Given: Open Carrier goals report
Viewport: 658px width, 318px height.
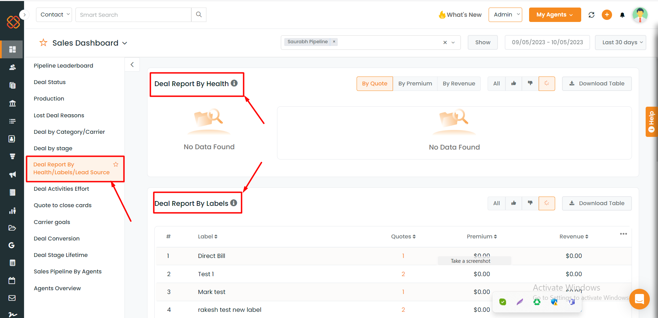Looking at the screenshot, I should [52, 222].
